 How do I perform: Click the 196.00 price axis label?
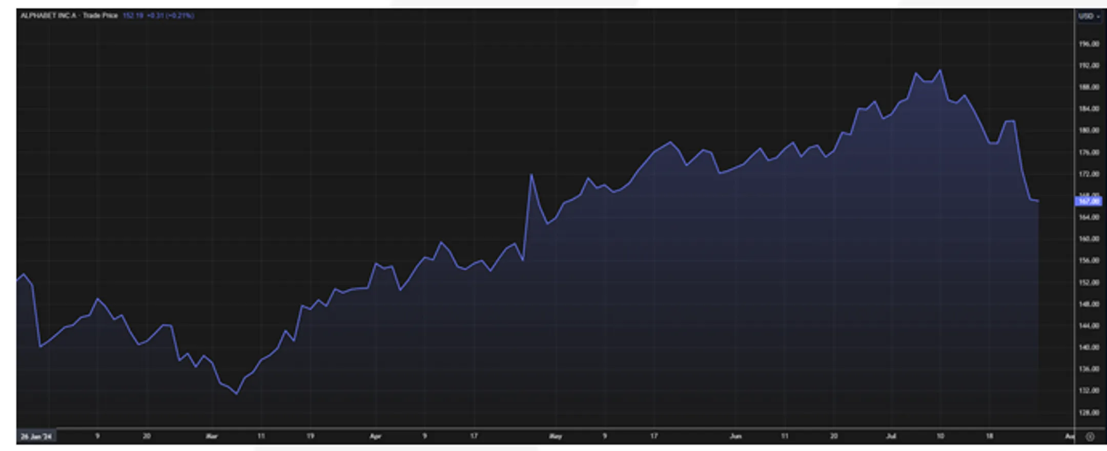click(1089, 44)
